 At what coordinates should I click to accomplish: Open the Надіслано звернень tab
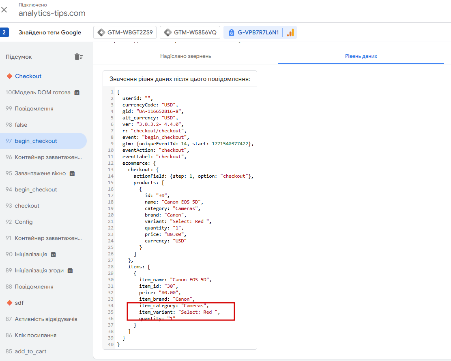click(185, 56)
